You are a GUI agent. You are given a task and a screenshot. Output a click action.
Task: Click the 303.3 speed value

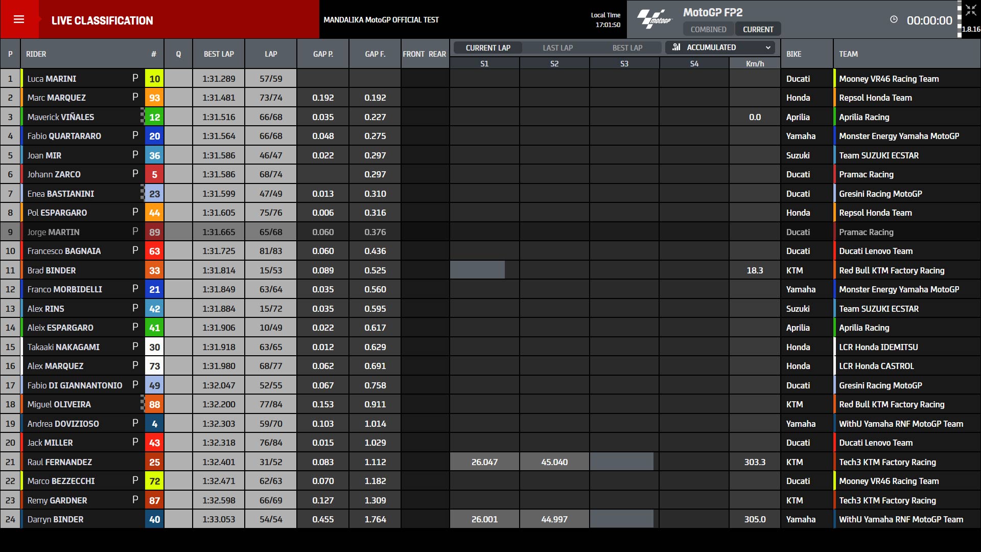click(755, 462)
